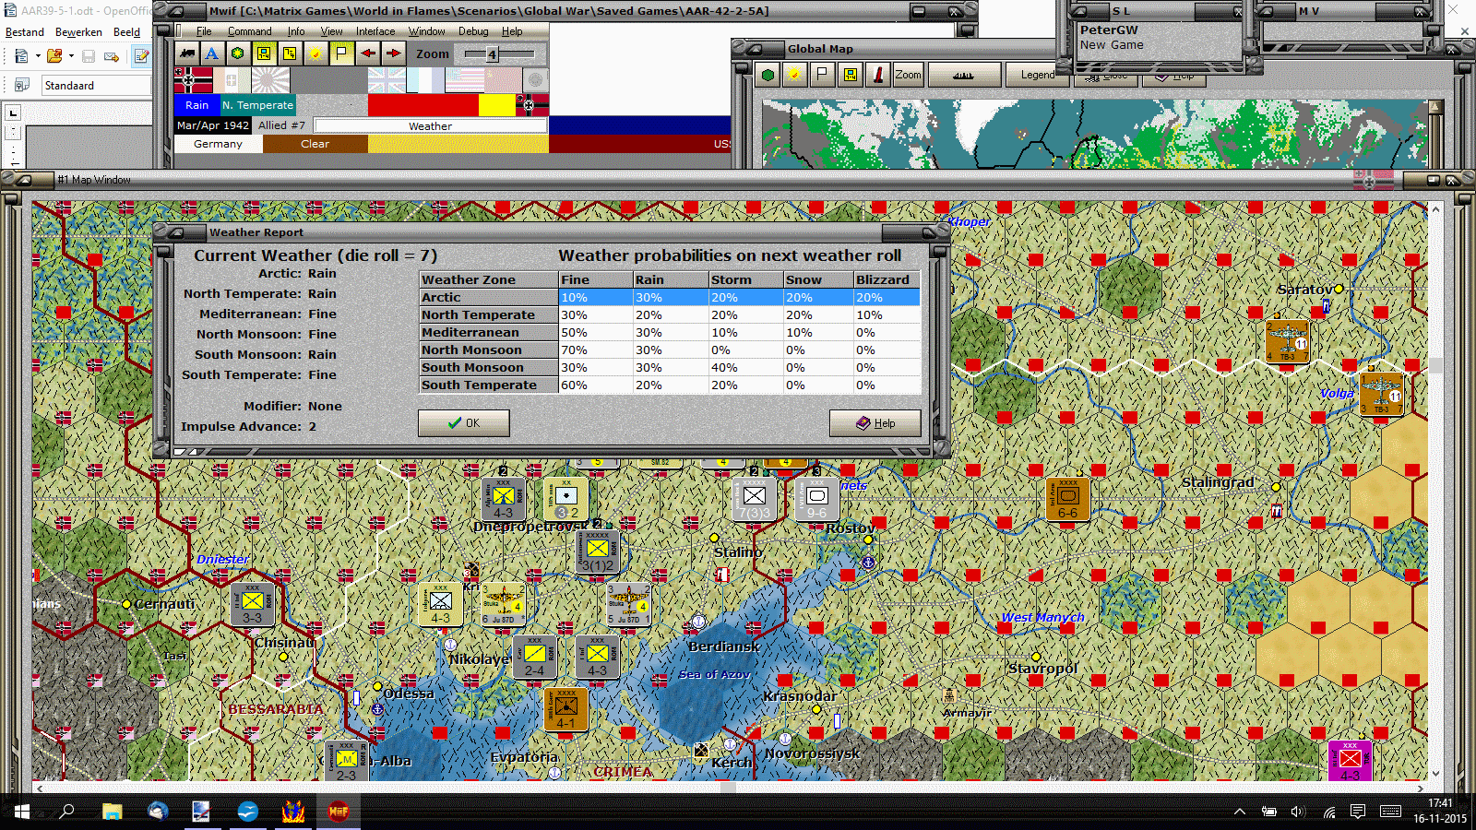This screenshot has width=1476, height=830.
Task: Toggle the yellow unit-display toolbar icon
Action: click(264, 53)
